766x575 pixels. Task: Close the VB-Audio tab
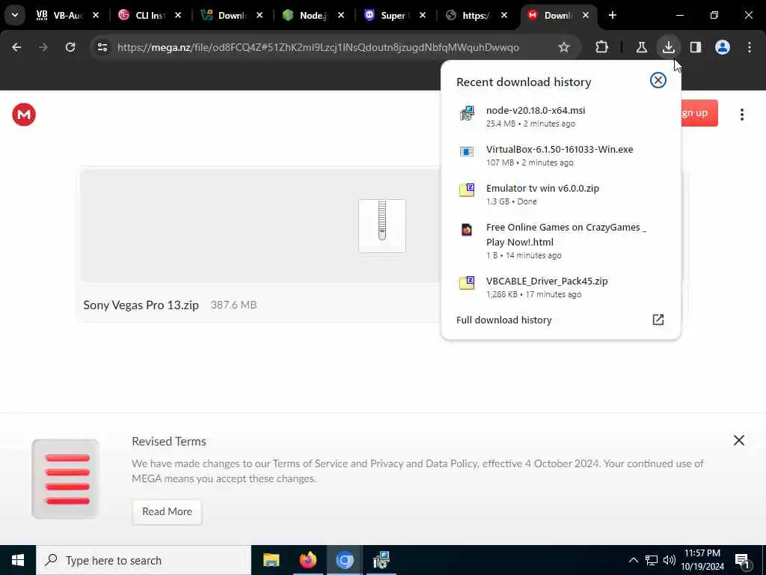[x=96, y=16]
